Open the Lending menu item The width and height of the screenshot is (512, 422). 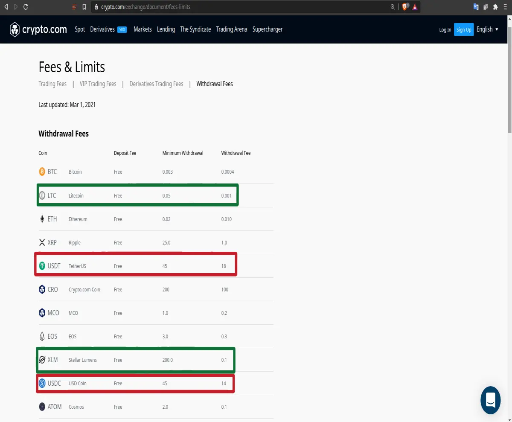166,29
